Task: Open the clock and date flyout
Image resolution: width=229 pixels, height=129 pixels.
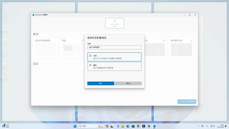Action: point(221,126)
